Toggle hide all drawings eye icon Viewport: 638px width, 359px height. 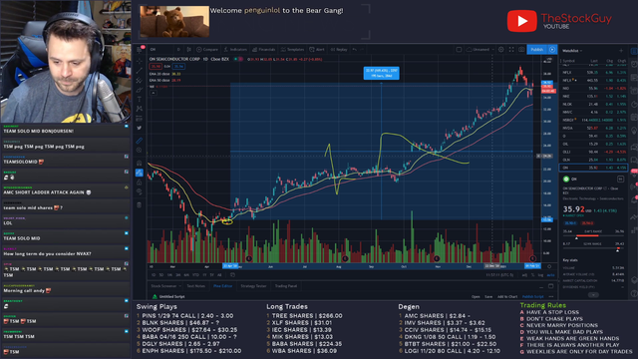tap(140, 191)
